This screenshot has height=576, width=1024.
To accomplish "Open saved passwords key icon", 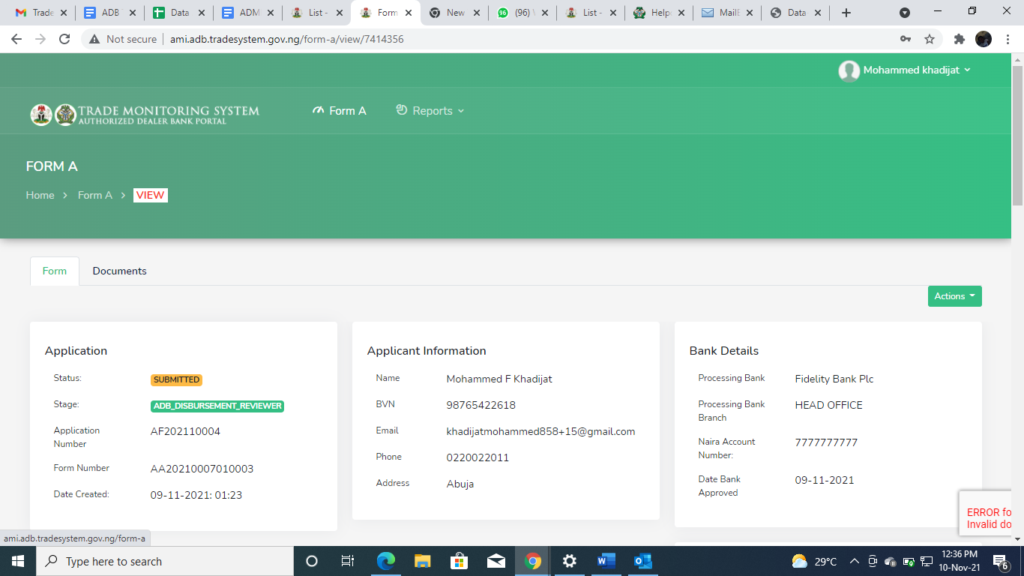I will tap(906, 39).
